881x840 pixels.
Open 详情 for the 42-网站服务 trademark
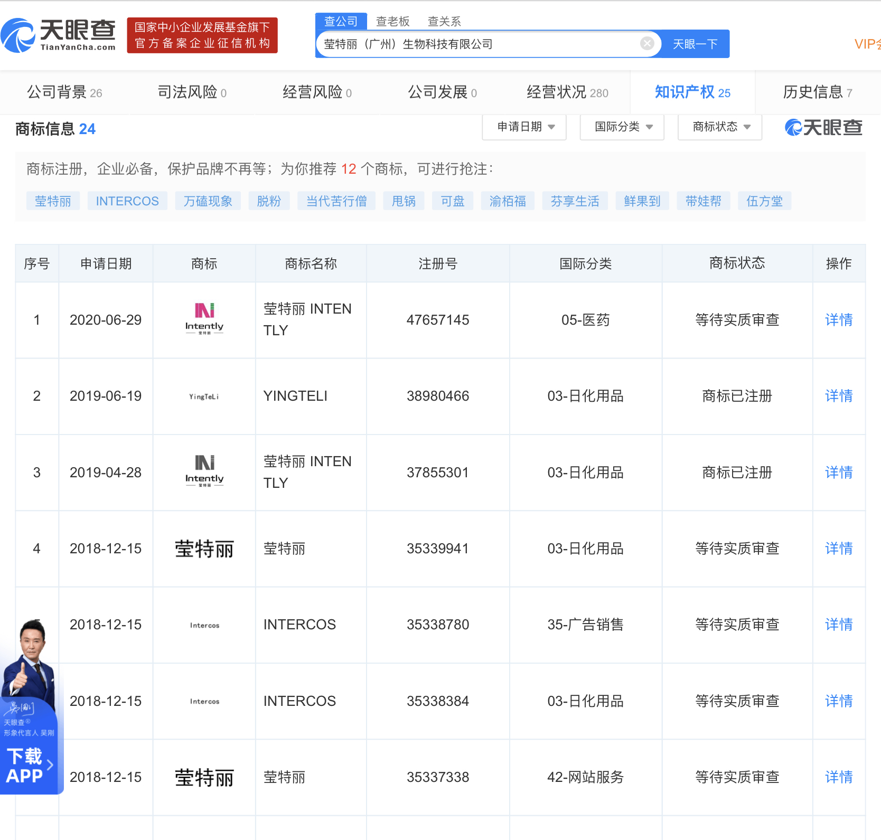[839, 777]
